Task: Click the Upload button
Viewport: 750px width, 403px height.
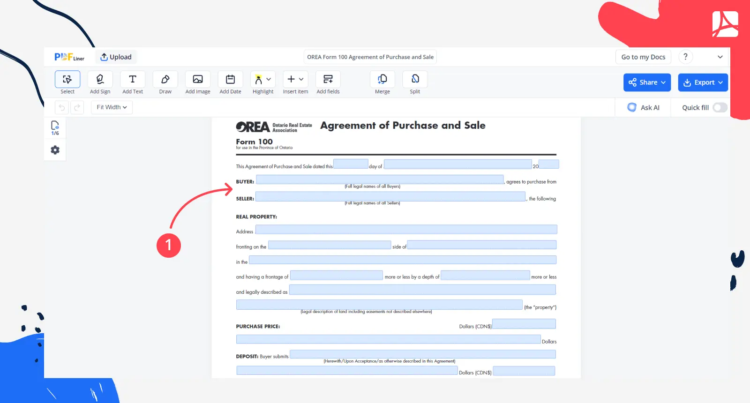Action: (x=116, y=57)
